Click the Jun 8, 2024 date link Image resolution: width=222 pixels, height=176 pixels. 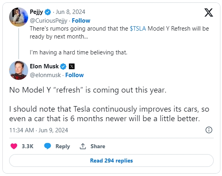[71, 12]
